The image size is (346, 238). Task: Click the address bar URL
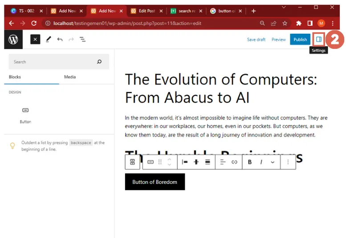tap(127, 24)
